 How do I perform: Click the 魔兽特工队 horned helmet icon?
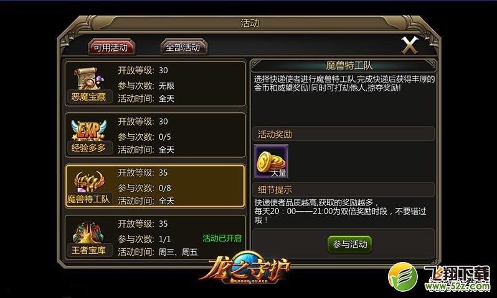88,181
